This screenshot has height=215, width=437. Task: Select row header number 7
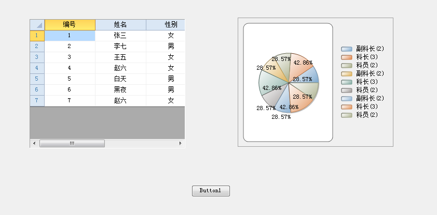click(x=37, y=101)
